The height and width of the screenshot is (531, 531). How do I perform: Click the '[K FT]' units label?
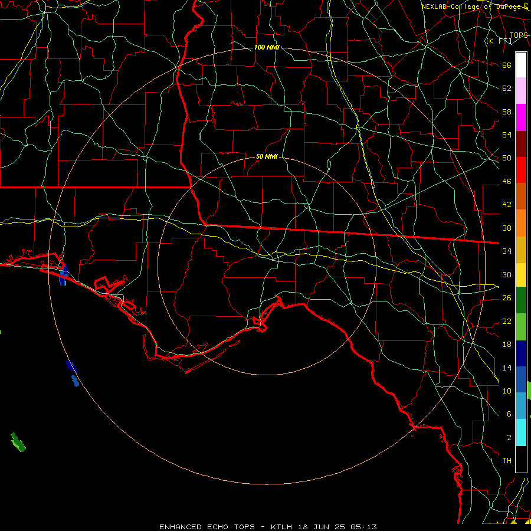click(499, 41)
